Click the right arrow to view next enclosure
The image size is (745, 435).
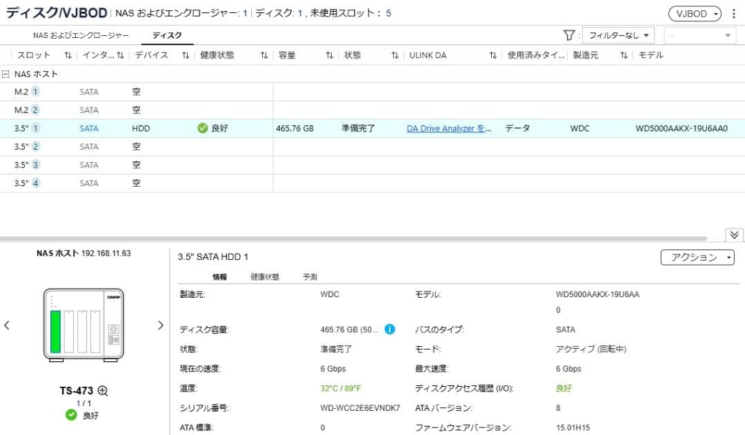pos(160,325)
